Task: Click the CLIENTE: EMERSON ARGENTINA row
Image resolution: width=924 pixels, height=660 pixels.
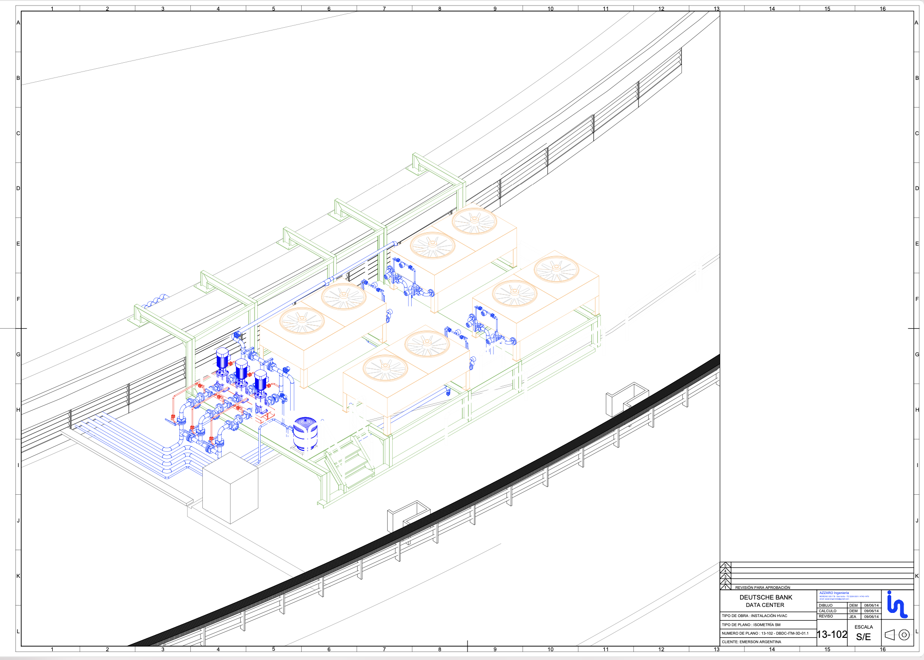Action: click(x=751, y=642)
